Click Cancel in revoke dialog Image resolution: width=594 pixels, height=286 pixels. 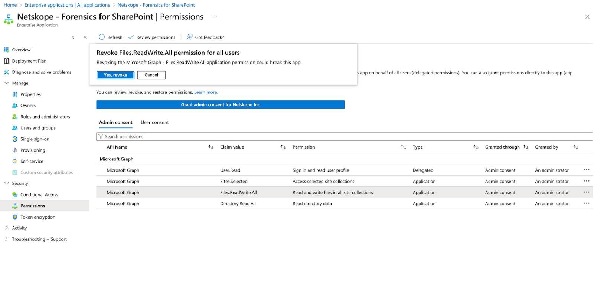pyautogui.click(x=151, y=75)
